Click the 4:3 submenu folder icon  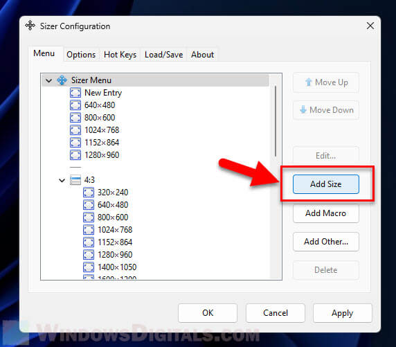pyautogui.click(x=75, y=180)
